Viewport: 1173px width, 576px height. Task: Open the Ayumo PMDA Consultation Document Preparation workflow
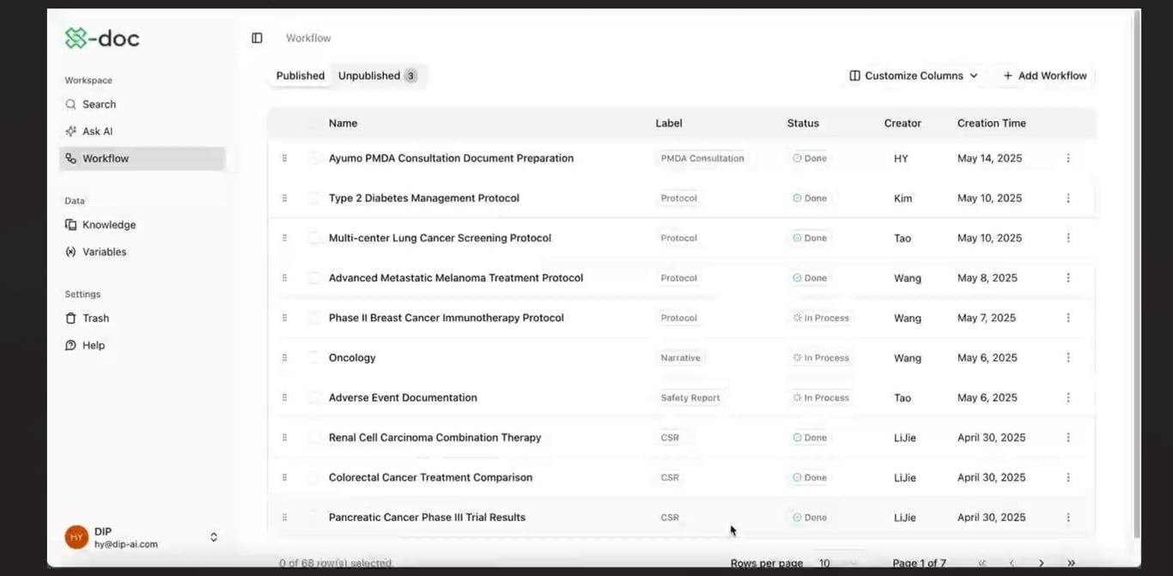click(x=451, y=158)
